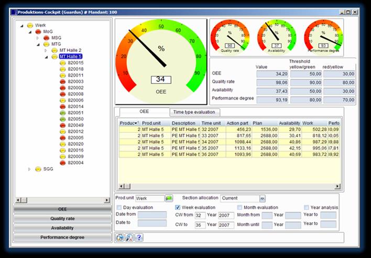
Task: Click the yellow status icon beside Werk
Action: [30, 25]
